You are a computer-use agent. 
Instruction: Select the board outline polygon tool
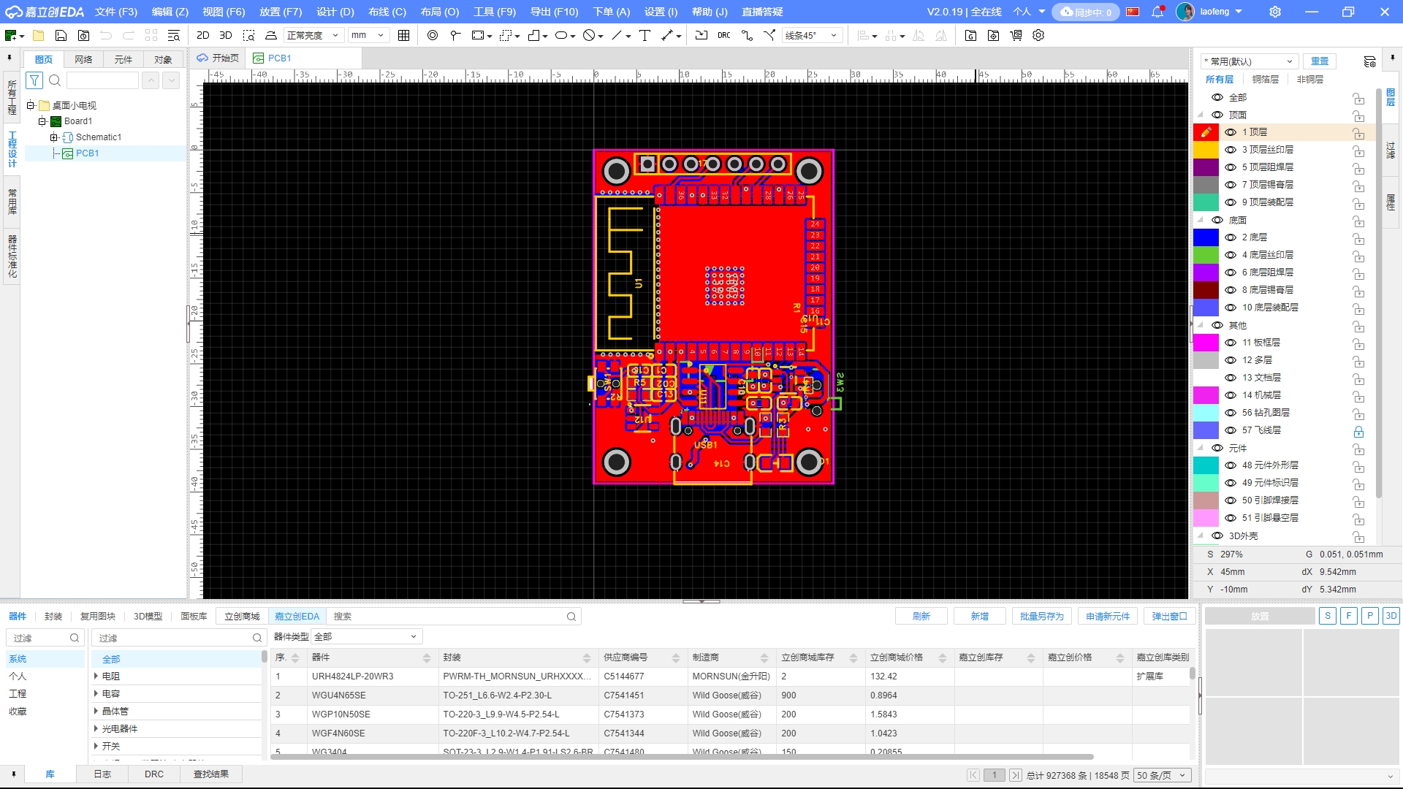[x=534, y=35]
